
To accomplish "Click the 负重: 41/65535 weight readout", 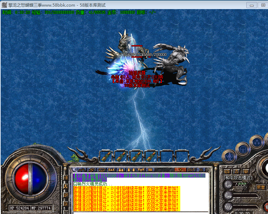I will (x=90, y=12).
